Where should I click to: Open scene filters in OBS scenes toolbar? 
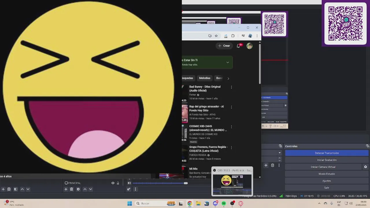(16, 189)
